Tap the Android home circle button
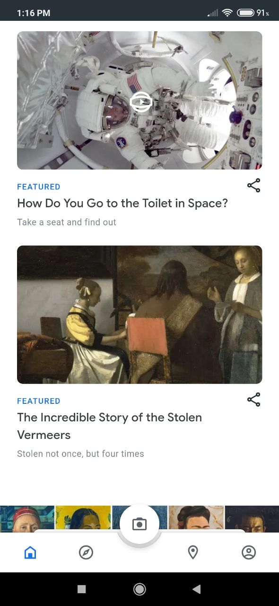Viewport: 279px width, 606px height. tap(139, 589)
